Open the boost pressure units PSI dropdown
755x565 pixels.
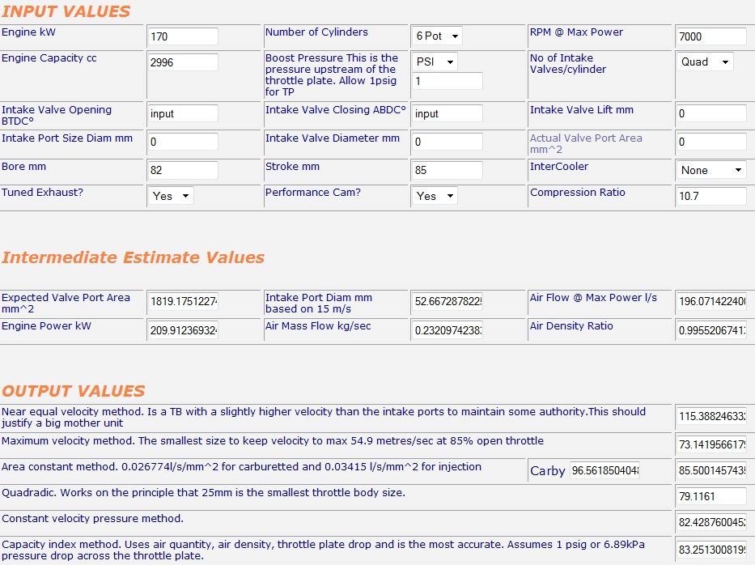(x=435, y=61)
